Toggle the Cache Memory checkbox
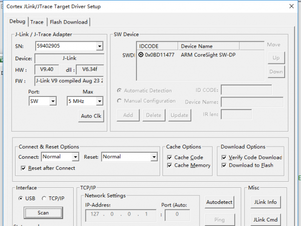Screen dimensions: 301x226 click(170, 165)
